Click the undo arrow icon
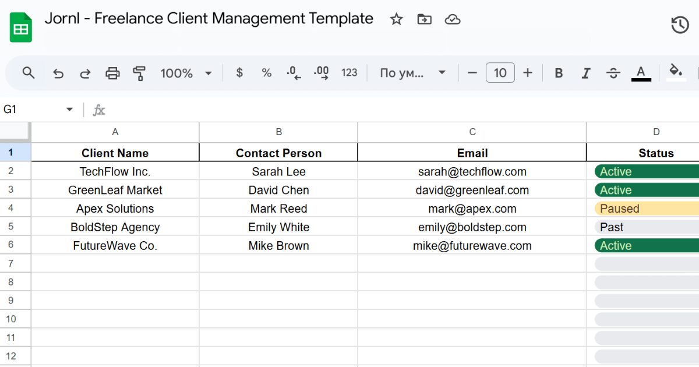 [x=58, y=73]
